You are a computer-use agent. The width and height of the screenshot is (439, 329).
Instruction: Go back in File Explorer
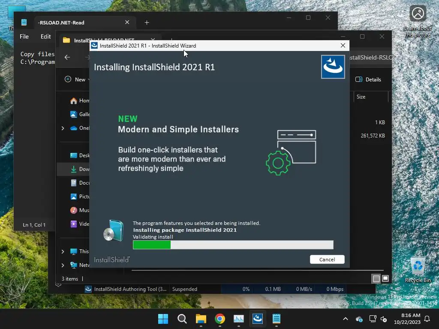click(67, 57)
